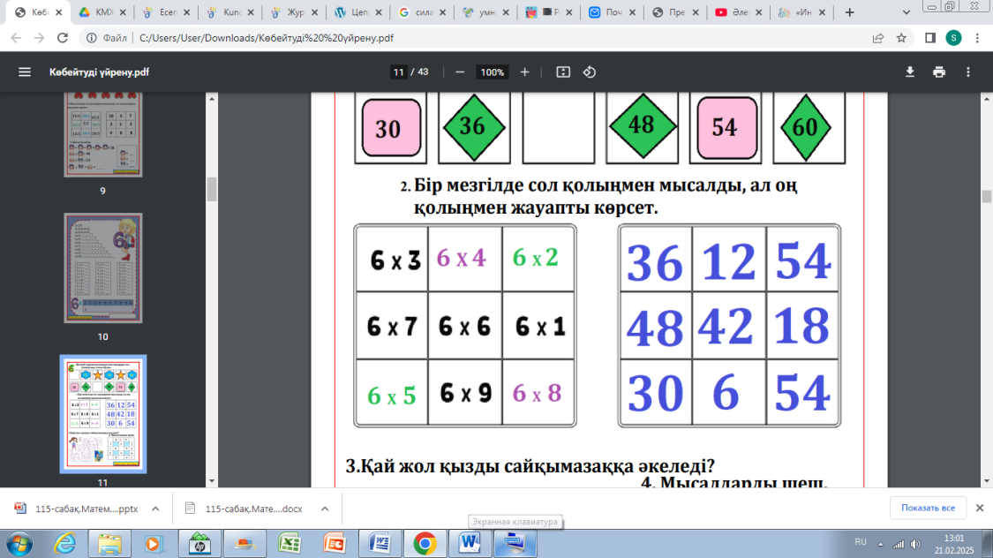Open the on-screen keyboard taskbar icon

515,544
